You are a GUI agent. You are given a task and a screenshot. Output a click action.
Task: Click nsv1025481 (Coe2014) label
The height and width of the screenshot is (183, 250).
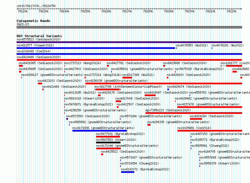click(x=194, y=128)
